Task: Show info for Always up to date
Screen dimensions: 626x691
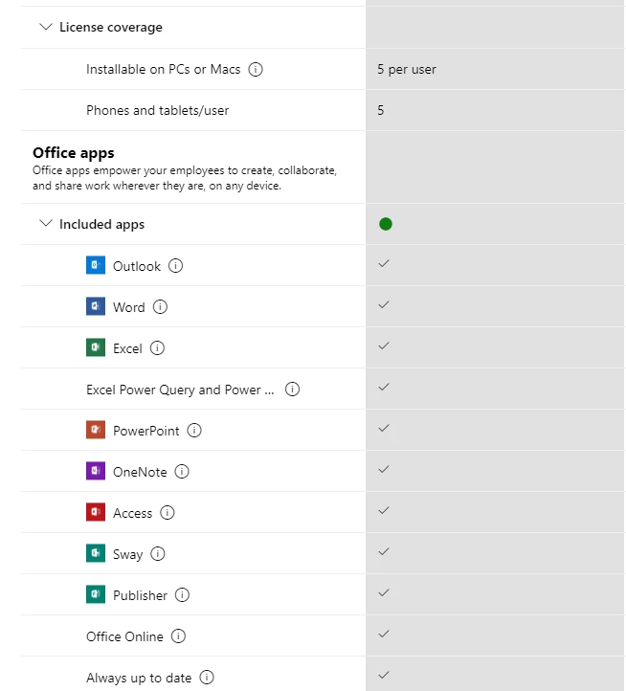Action: 207,677
